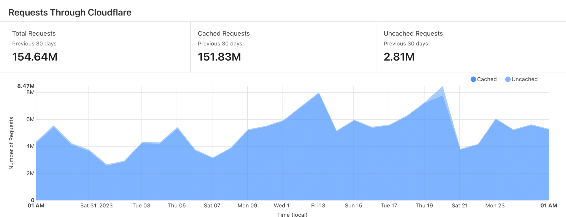Select the Uncached Requests card heading
The image size is (566, 217).
(x=413, y=34)
